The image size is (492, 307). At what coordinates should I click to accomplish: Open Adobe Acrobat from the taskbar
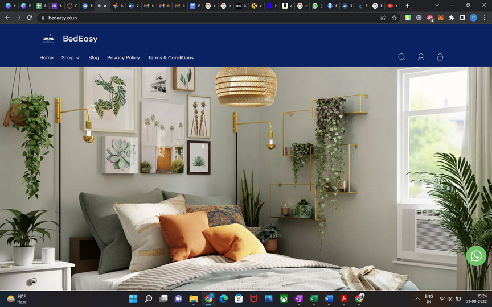343,299
